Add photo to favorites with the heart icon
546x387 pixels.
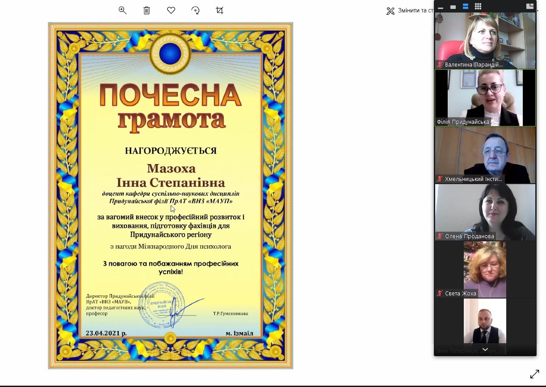[x=171, y=10]
